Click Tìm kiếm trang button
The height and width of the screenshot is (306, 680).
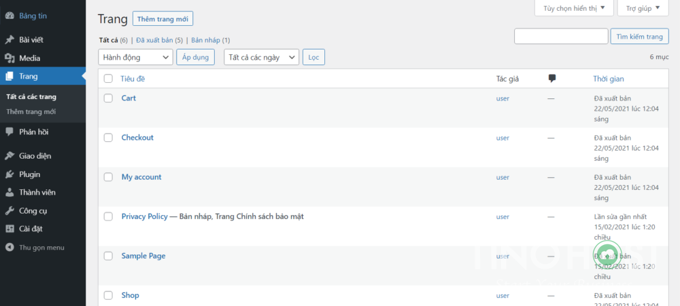(x=640, y=37)
